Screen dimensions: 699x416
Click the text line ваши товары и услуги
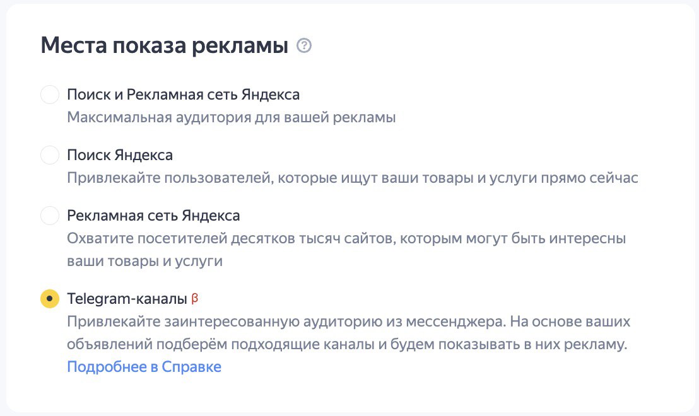click(145, 261)
